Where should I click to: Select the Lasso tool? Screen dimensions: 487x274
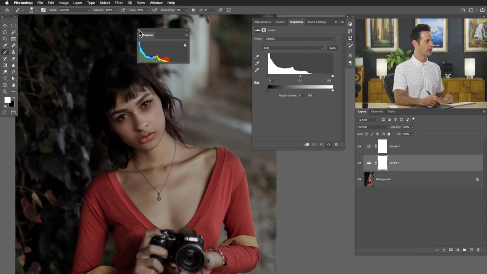click(x=5, y=32)
